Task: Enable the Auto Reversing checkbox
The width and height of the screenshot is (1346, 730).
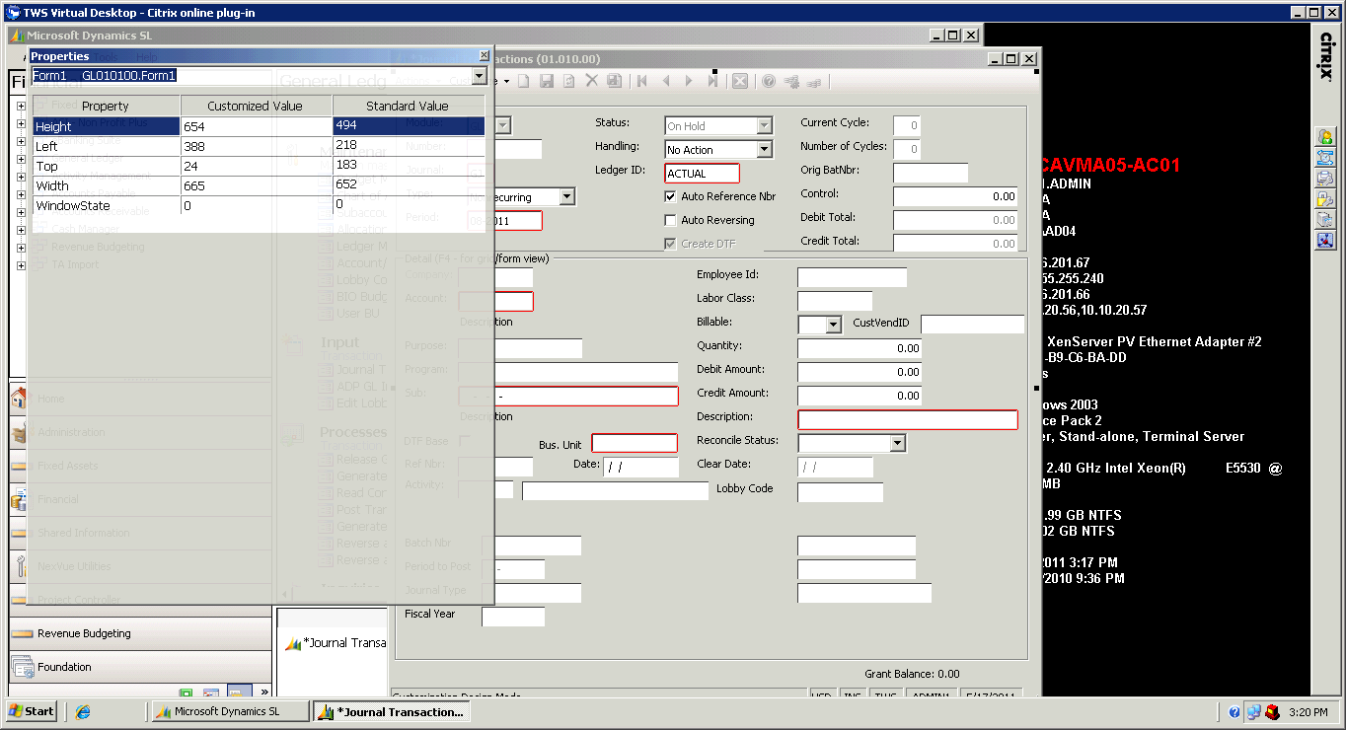Action: point(668,219)
